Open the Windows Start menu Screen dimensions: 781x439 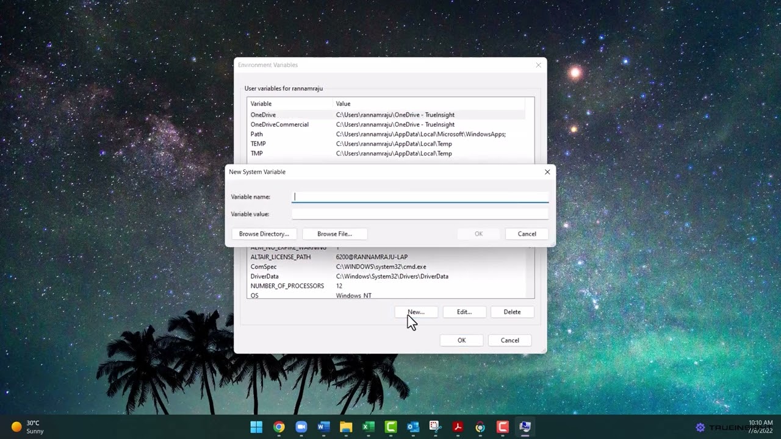256,427
